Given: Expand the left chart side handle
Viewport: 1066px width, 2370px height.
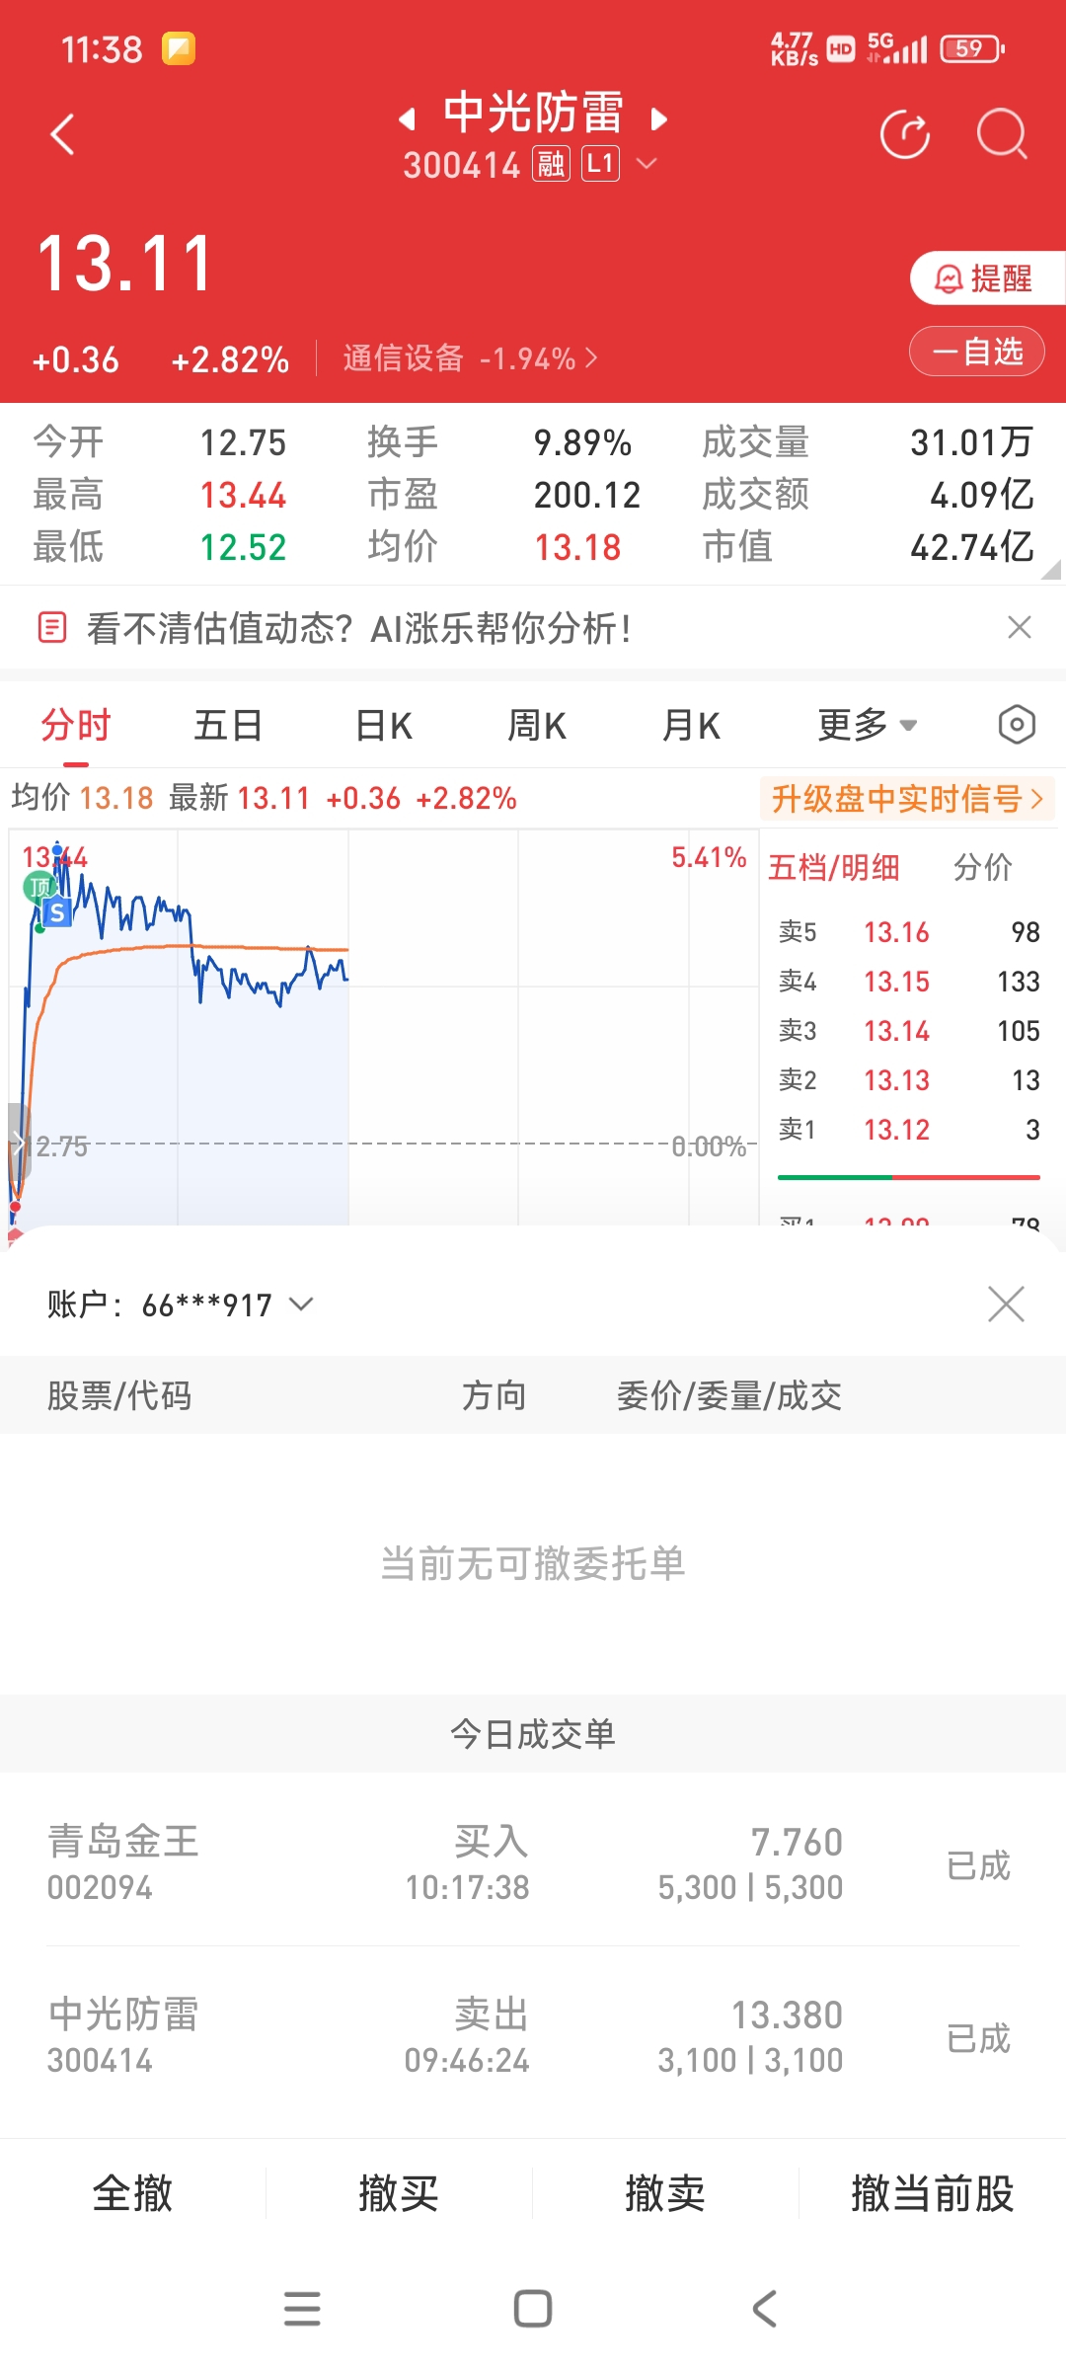Looking at the screenshot, I should tap(18, 1143).
